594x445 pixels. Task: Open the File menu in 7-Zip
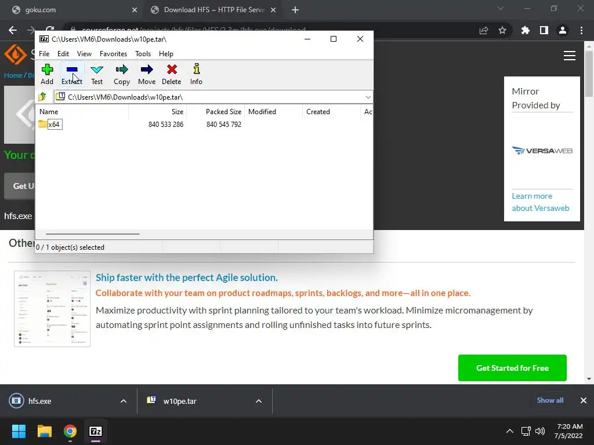pyautogui.click(x=44, y=54)
